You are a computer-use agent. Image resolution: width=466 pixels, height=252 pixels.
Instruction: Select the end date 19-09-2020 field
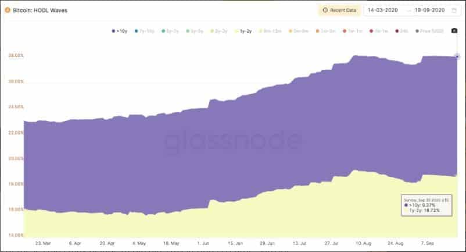click(430, 10)
